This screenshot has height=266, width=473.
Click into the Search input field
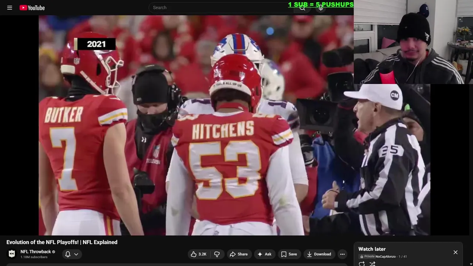pos(221,7)
